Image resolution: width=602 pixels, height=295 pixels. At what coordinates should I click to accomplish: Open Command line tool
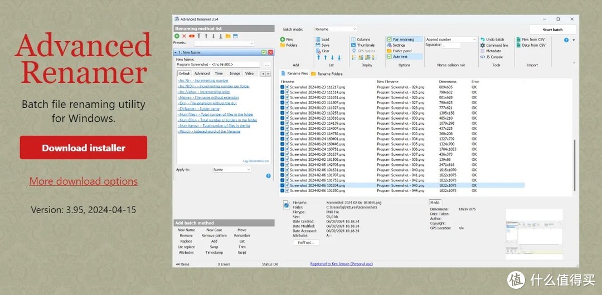pyautogui.click(x=494, y=45)
